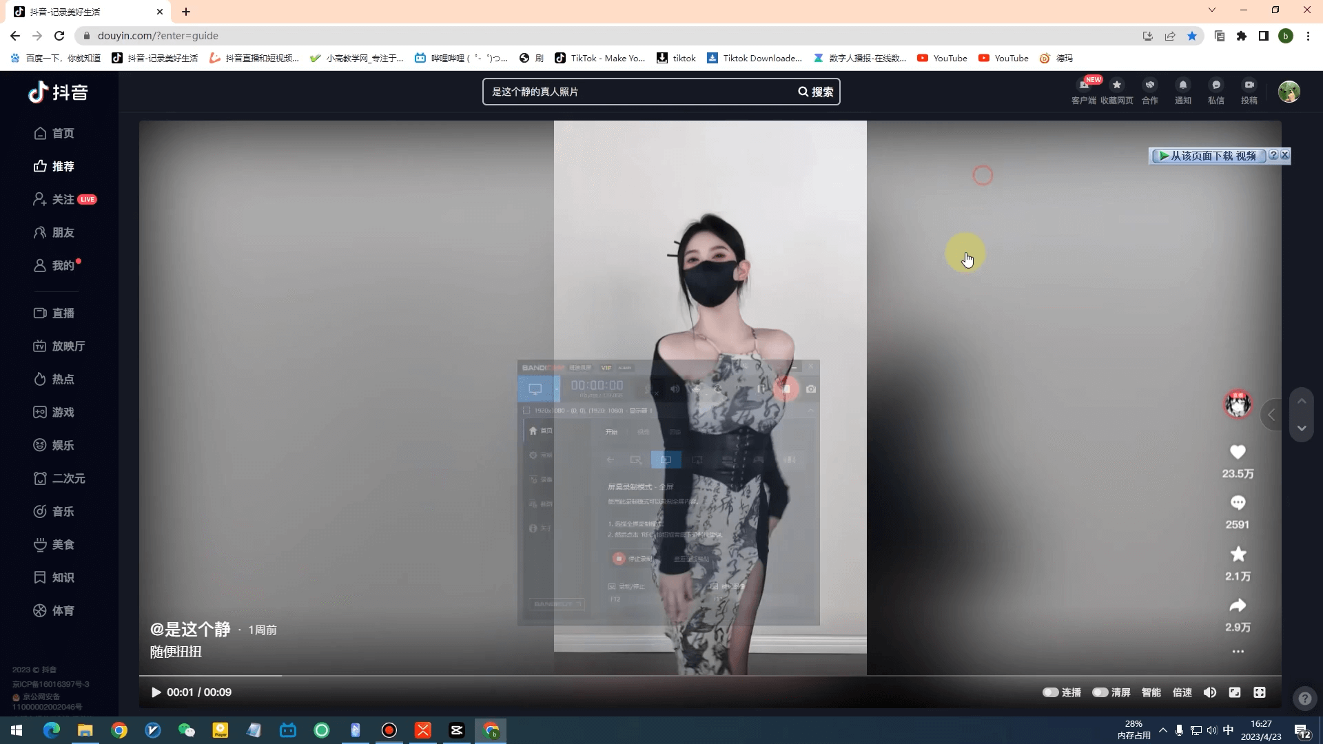1323x744 pixels.
Task: Click the video progress bar
Action: [x=710, y=676]
